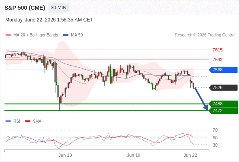Click the 30 MIN timeframe badge
This screenshot has width=239, height=162.
click(58, 8)
